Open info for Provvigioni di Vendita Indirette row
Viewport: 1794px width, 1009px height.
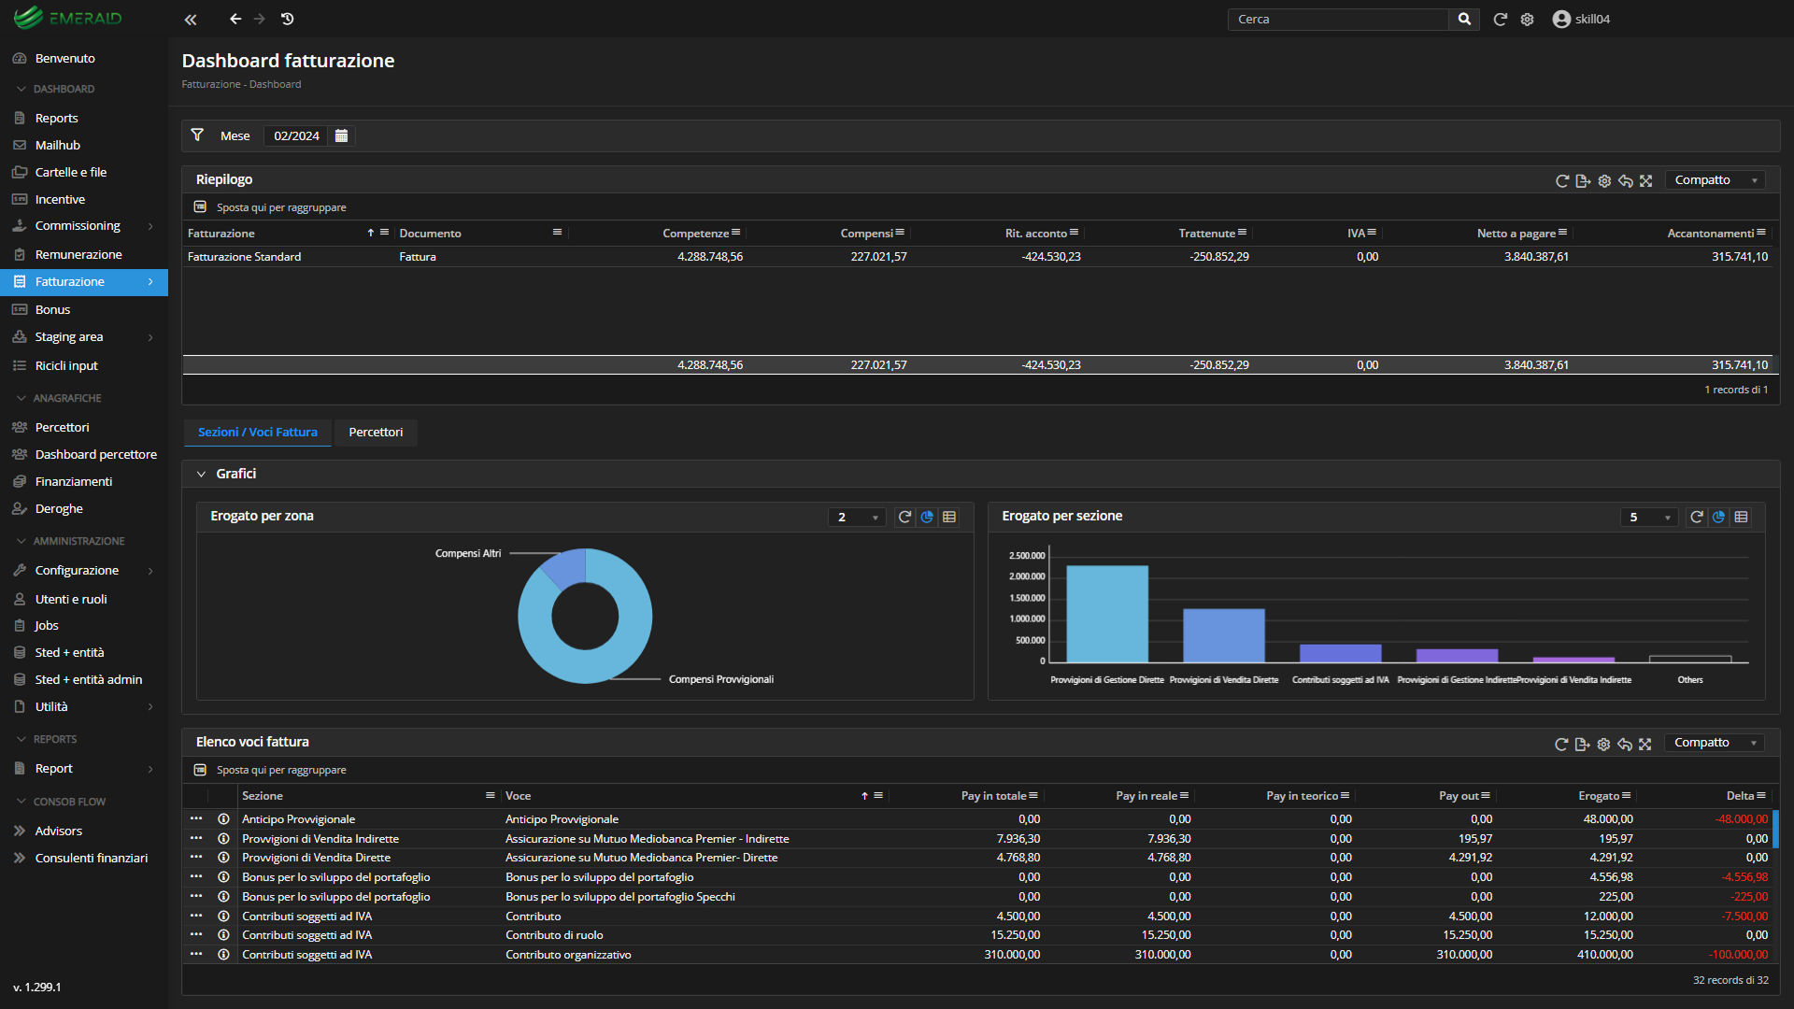pos(223,838)
